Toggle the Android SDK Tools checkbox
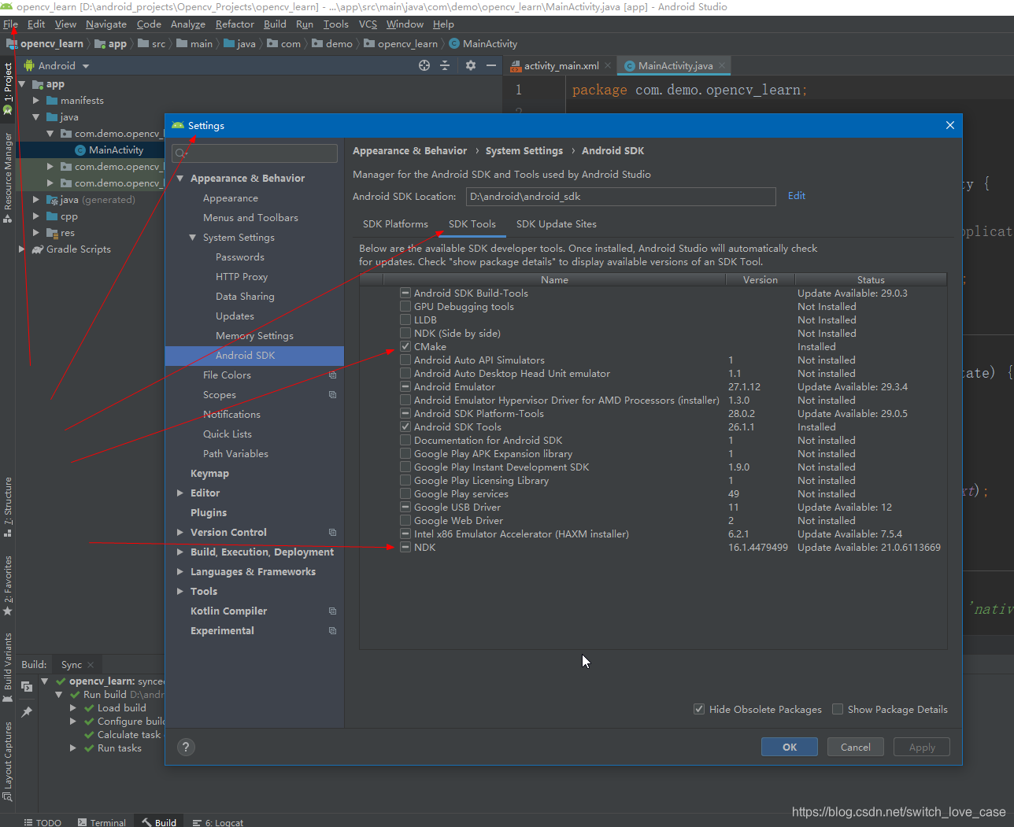The height and width of the screenshot is (827, 1014). coord(405,426)
